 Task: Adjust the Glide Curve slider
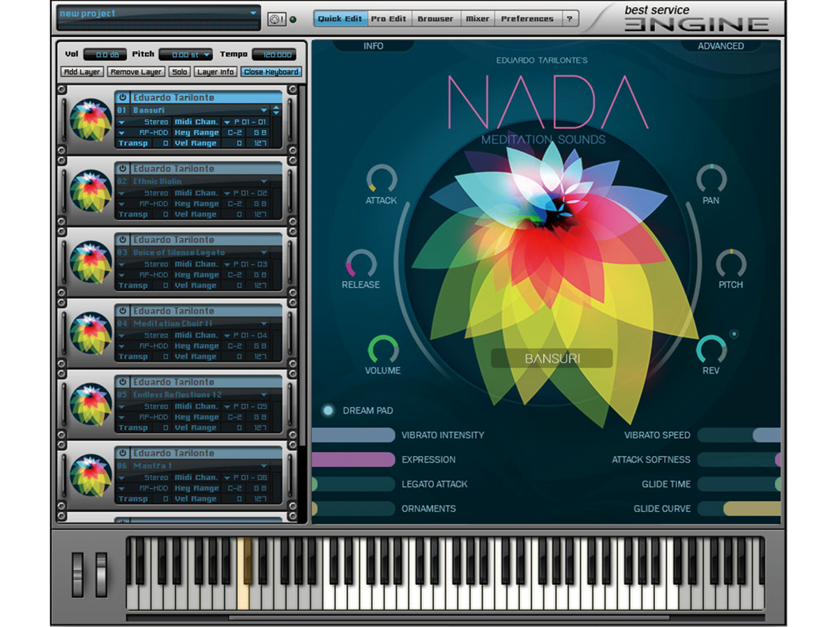coord(739,509)
